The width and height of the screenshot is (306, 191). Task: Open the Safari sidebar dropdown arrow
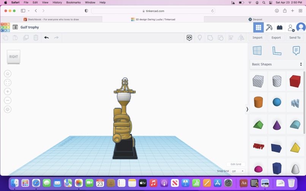(x=29, y=11)
